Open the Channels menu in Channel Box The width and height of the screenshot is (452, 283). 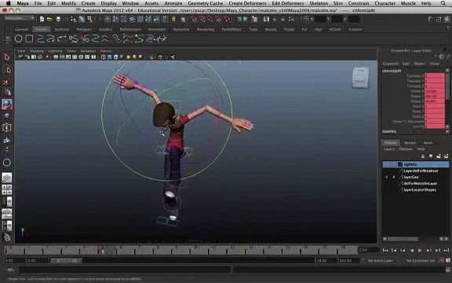click(390, 64)
